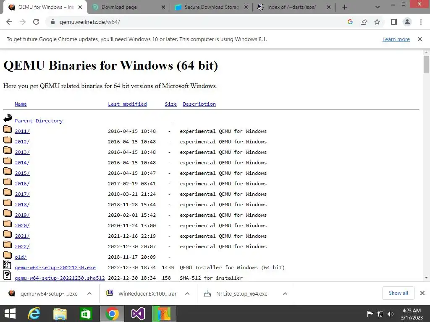Click the taskbar clock showing 4:23 AM
This screenshot has height=322, width=430.
[x=412, y=314]
